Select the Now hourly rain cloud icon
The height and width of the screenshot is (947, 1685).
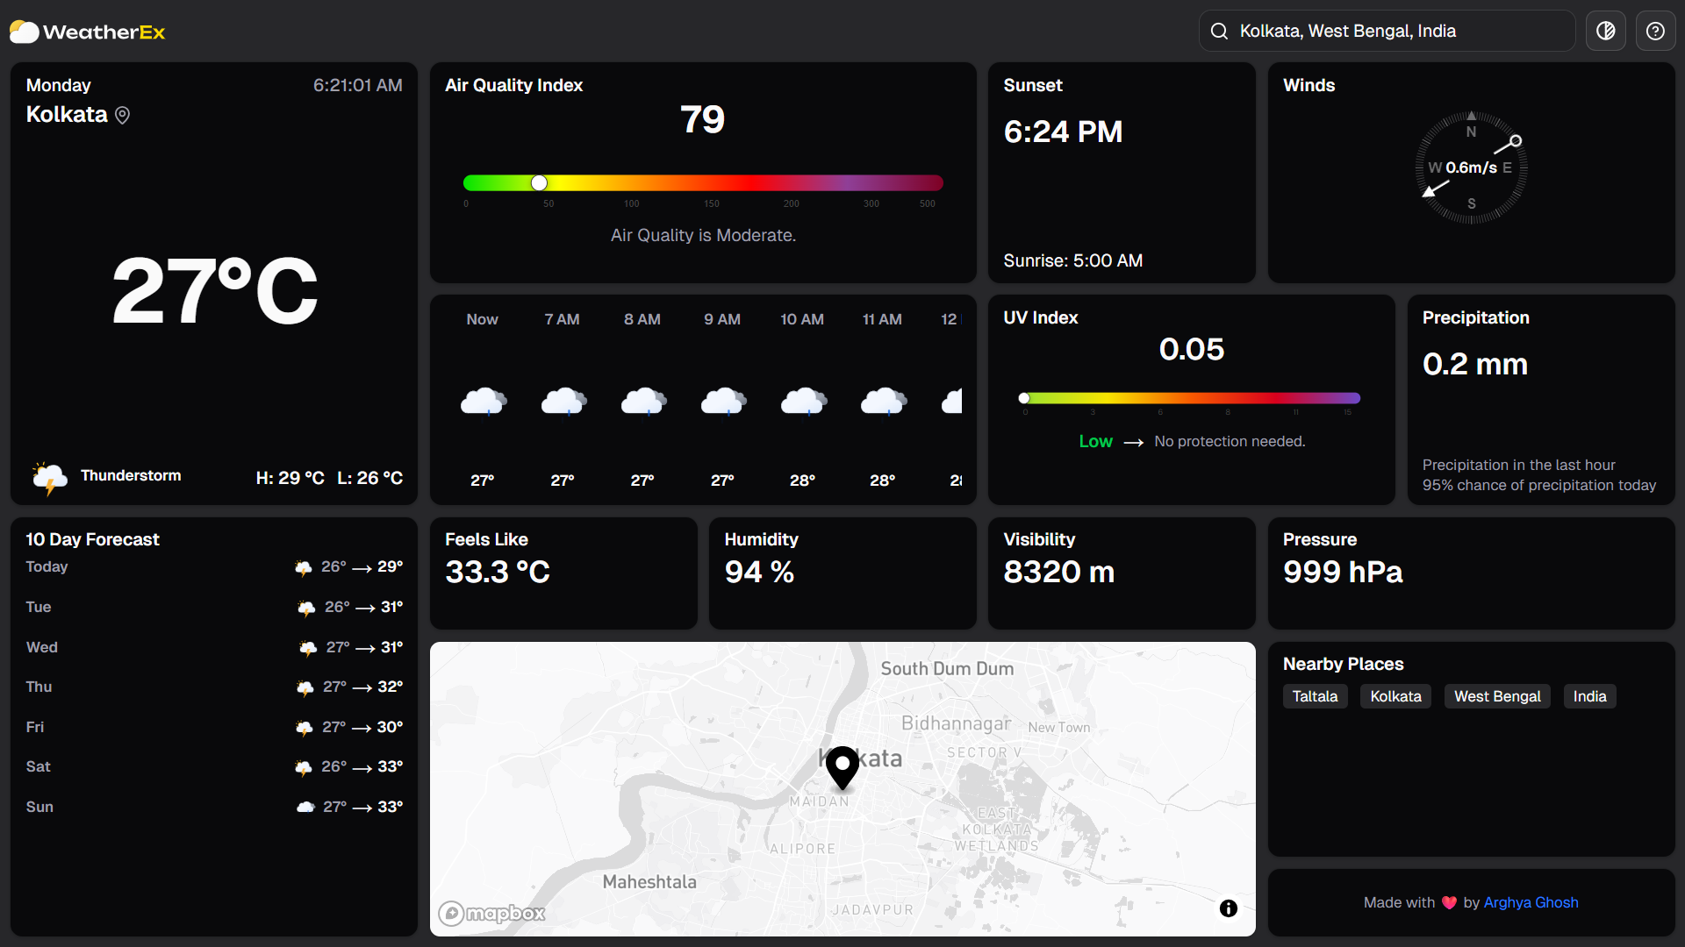point(483,402)
